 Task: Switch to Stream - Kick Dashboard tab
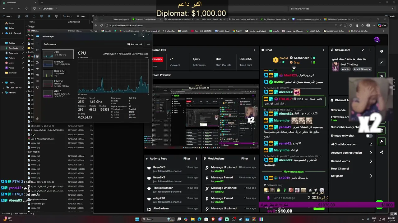[x=146, y=19]
